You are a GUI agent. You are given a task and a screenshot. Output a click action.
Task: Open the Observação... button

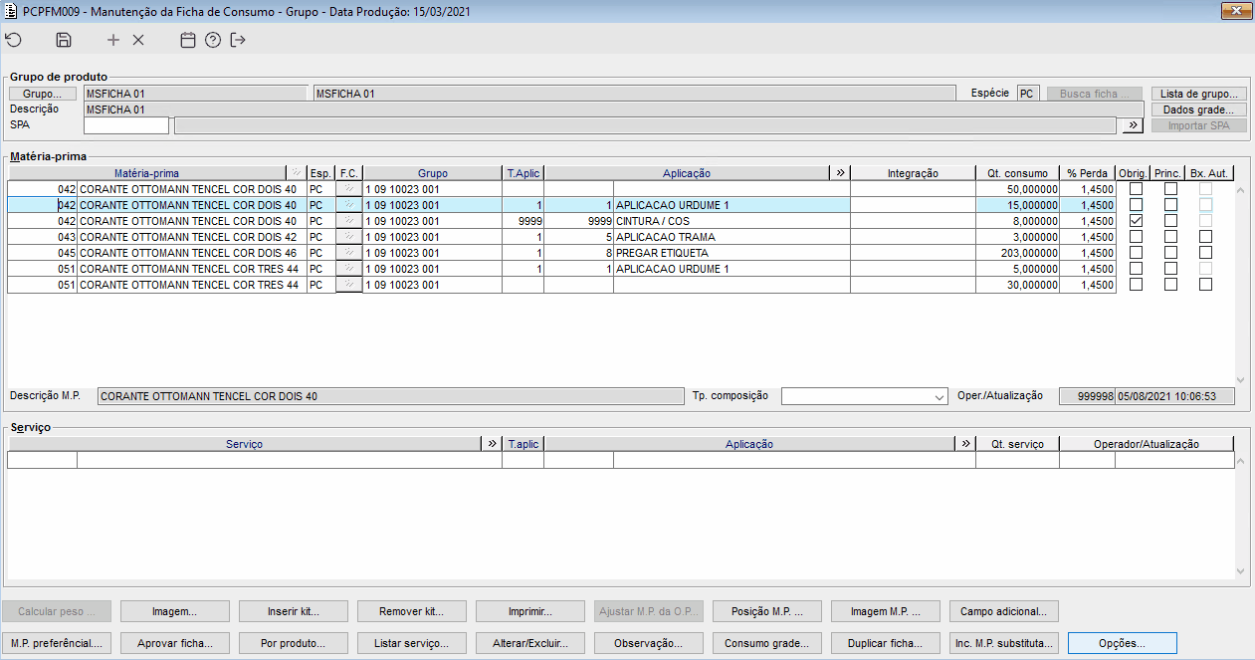[649, 643]
